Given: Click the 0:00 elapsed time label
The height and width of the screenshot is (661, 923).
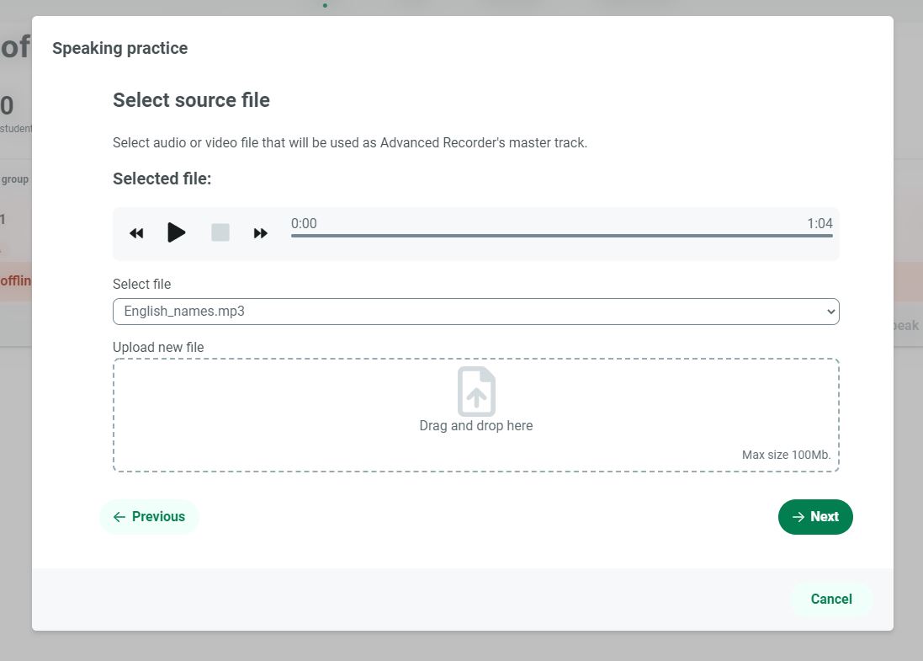Looking at the screenshot, I should [304, 223].
